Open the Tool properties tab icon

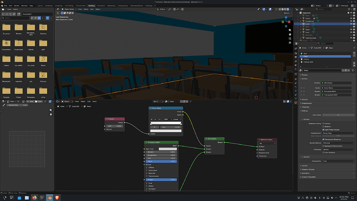click(296, 48)
